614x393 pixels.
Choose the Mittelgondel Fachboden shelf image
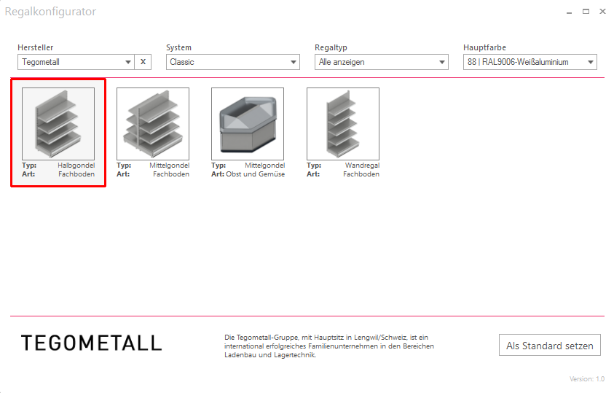[x=153, y=124]
